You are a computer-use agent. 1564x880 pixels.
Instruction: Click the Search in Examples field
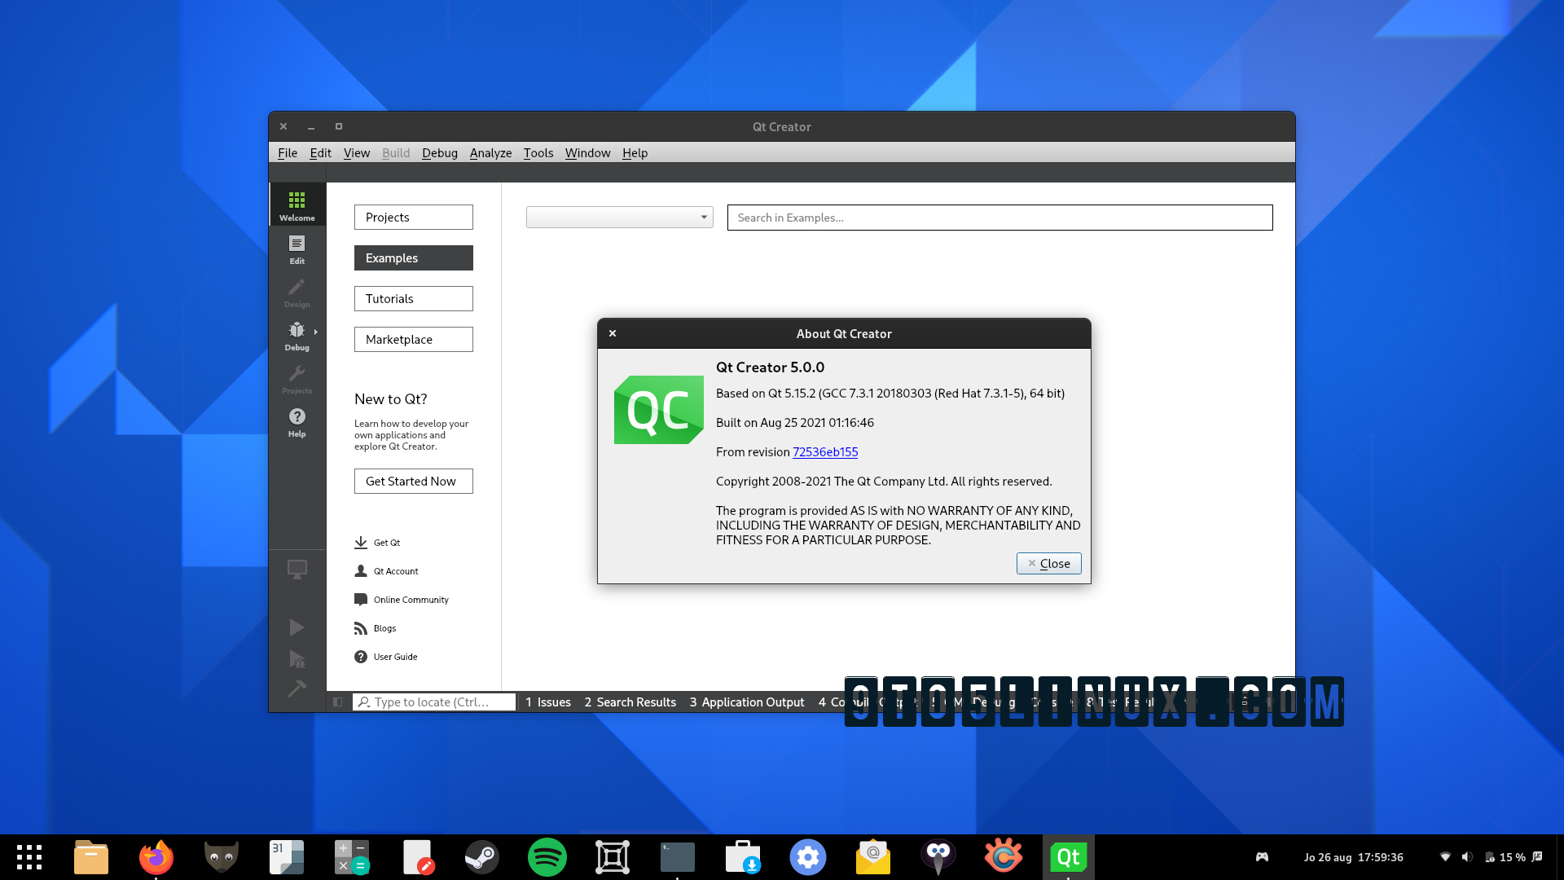(999, 218)
